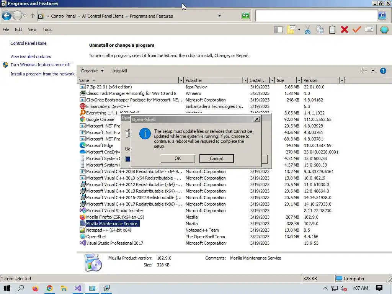The height and width of the screenshot is (294, 392).
Task: Click OK in Open-Shell dialog
Action: point(178,158)
